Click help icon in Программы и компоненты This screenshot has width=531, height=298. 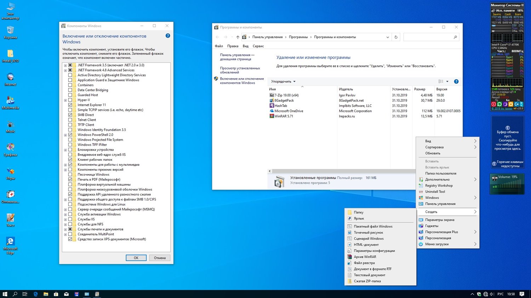(456, 81)
